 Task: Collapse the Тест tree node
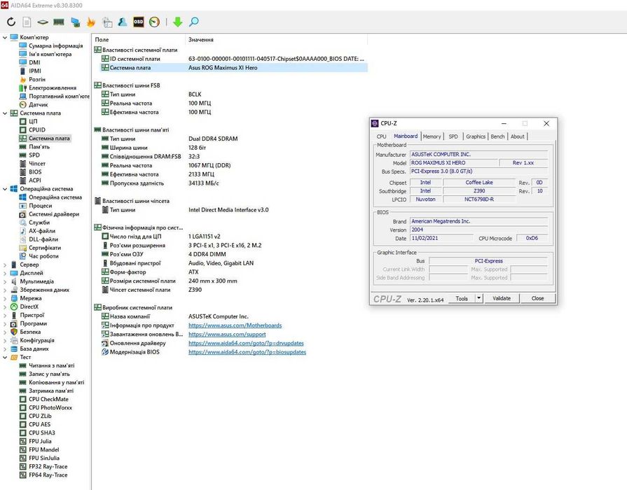pos(5,357)
